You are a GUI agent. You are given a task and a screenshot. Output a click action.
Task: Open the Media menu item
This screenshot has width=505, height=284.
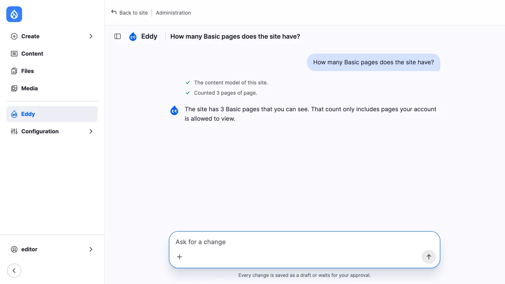[52, 88]
